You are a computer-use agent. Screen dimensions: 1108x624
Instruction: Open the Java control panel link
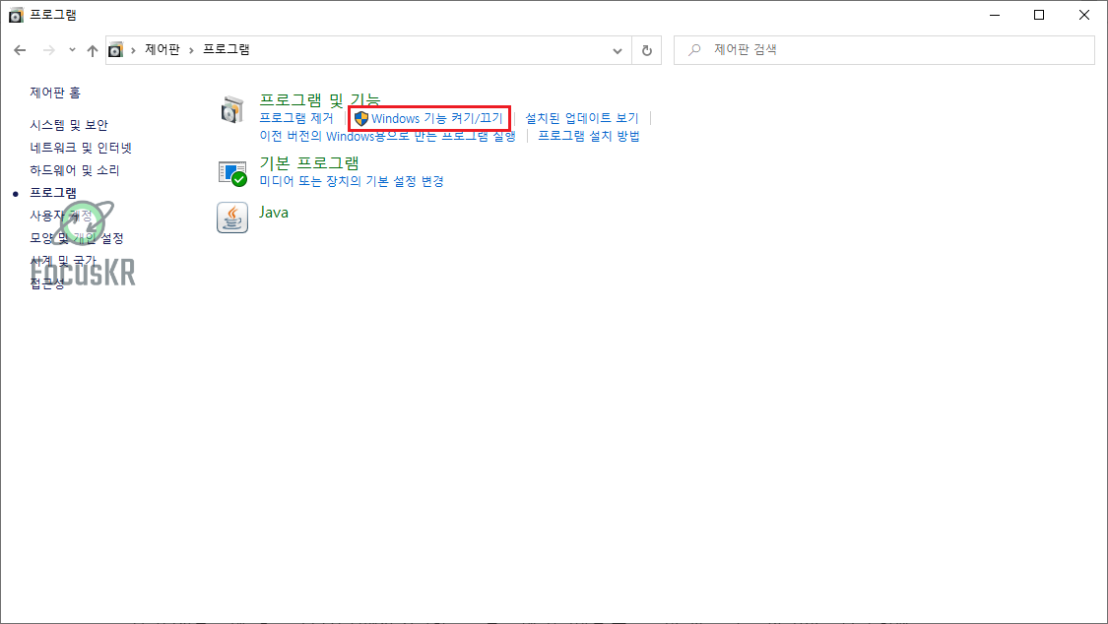point(274,213)
